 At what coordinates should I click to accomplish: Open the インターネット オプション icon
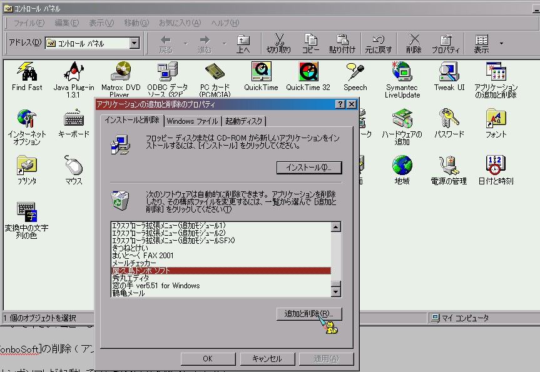point(27,127)
